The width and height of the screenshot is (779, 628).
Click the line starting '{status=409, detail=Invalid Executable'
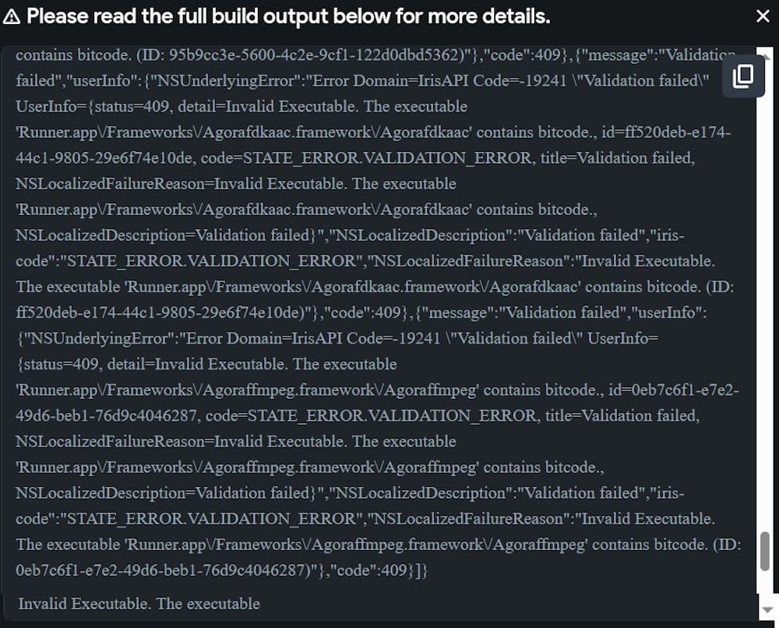tap(206, 364)
